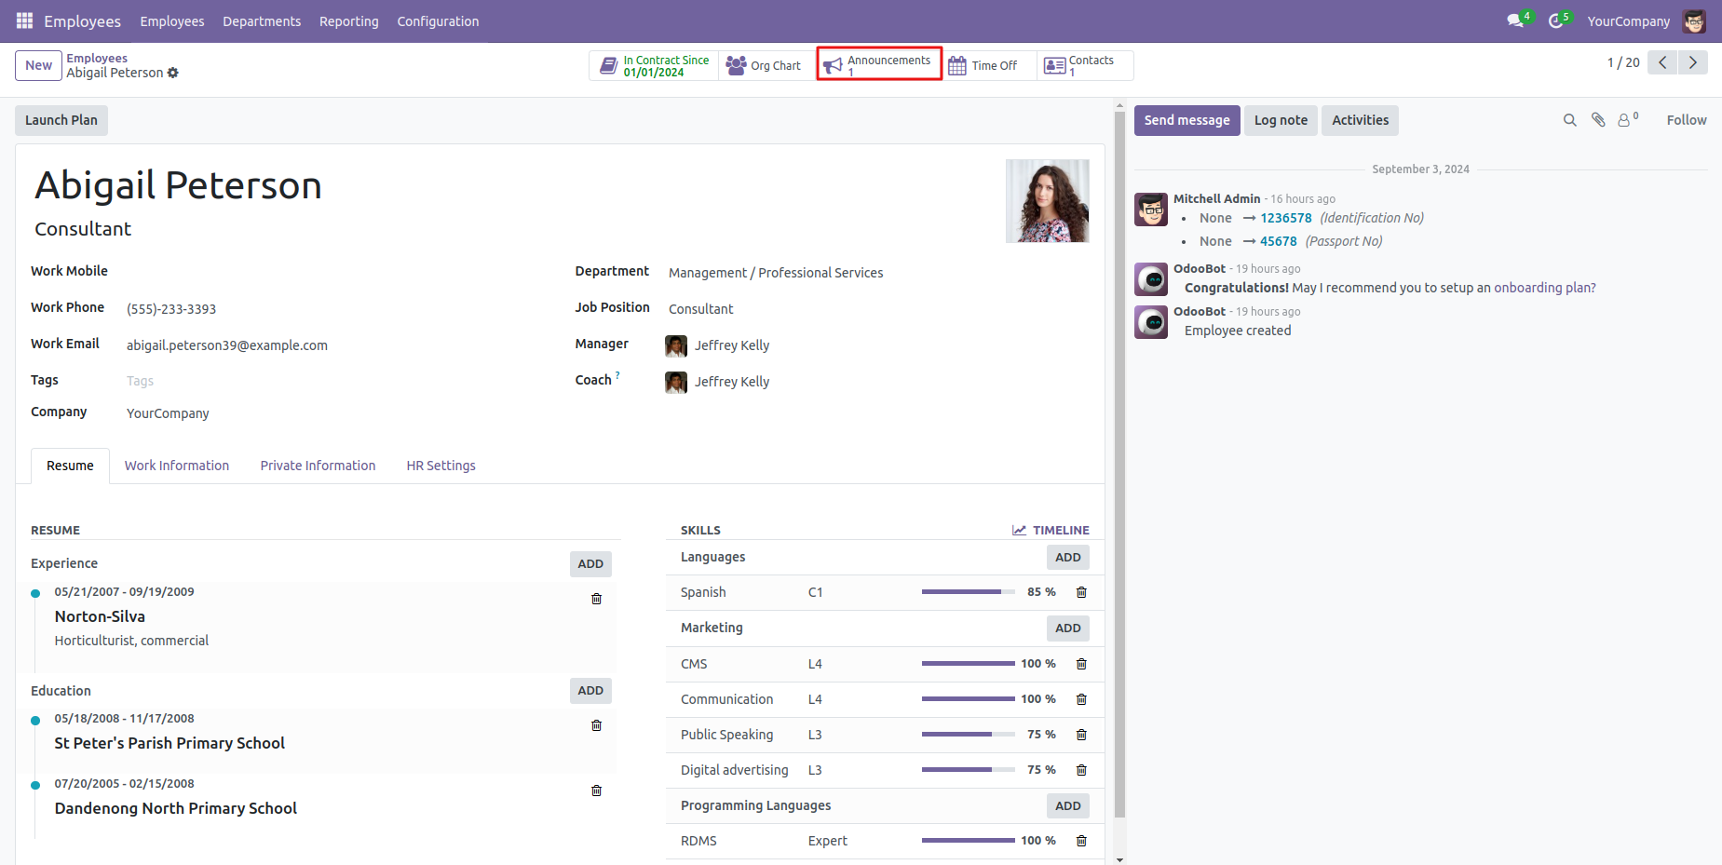Open the Configuration menu
Viewport: 1722px width, 865px height.
(x=438, y=21)
